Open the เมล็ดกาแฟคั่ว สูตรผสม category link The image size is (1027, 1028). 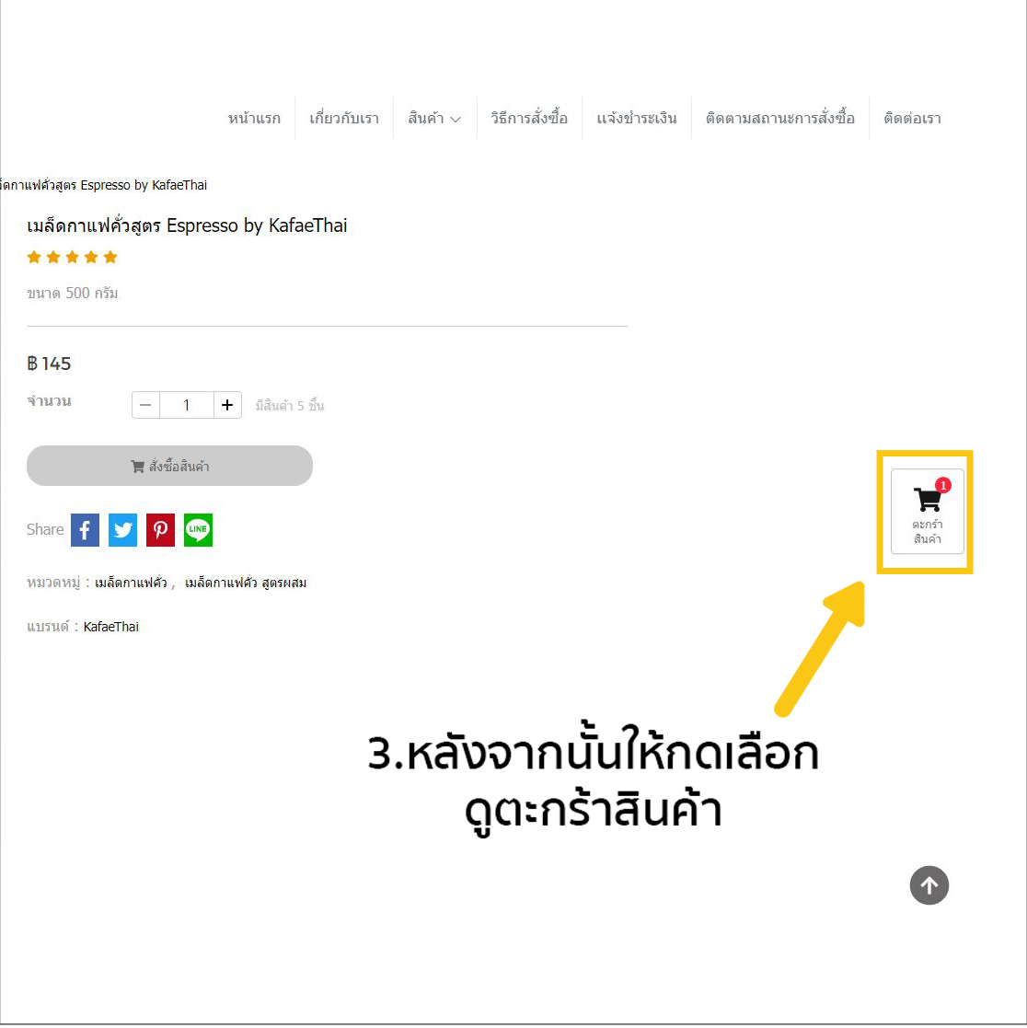(245, 583)
